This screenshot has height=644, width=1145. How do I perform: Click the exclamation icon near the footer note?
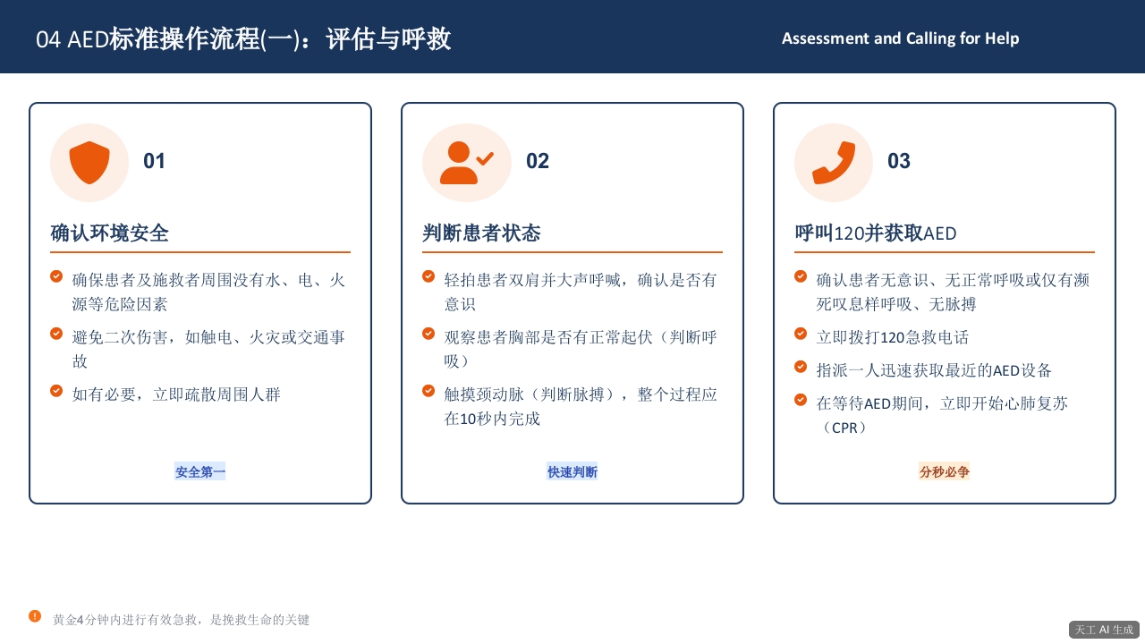[x=34, y=616]
